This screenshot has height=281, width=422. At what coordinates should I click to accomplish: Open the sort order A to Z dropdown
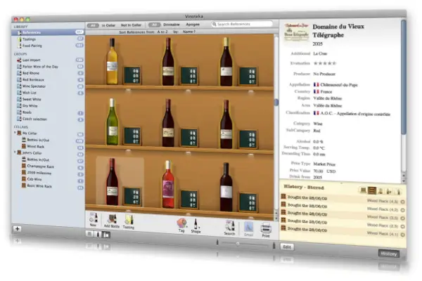click(x=162, y=32)
